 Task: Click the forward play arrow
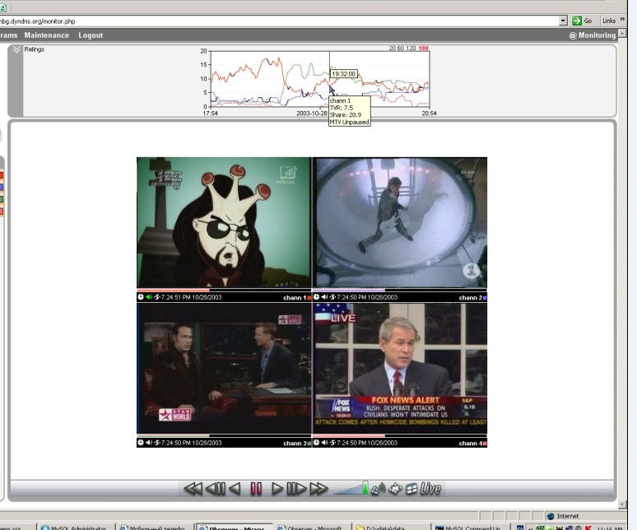pyautogui.click(x=277, y=489)
